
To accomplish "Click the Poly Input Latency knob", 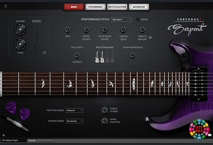I will coord(77,55).
